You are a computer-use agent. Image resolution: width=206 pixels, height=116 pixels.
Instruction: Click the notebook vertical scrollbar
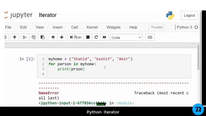198,57
